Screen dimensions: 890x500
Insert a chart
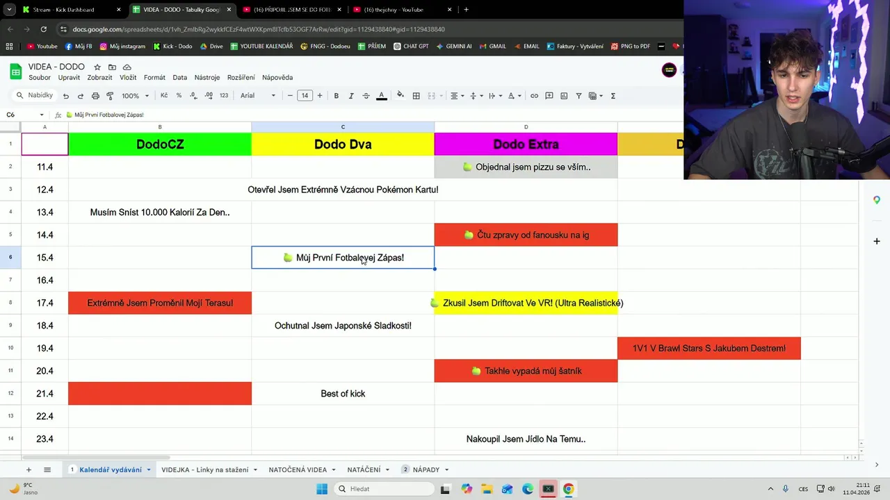pyautogui.click(x=564, y=96)
